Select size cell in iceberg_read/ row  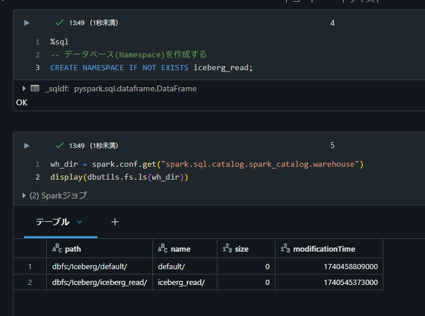246,282
